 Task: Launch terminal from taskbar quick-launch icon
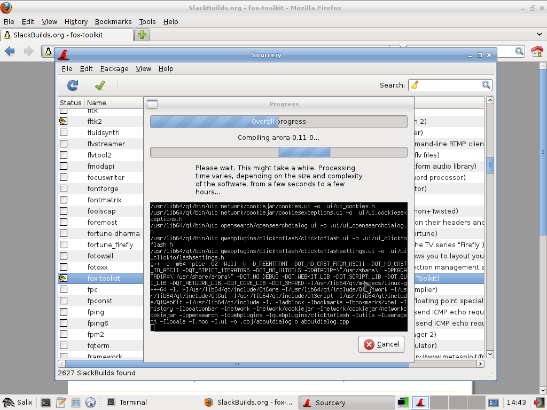coord(46,403)
